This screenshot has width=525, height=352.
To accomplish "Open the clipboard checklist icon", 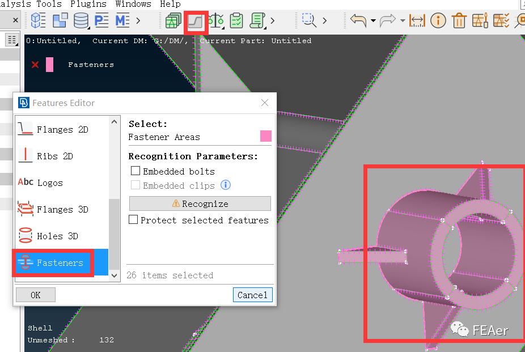I will point(236,21).
